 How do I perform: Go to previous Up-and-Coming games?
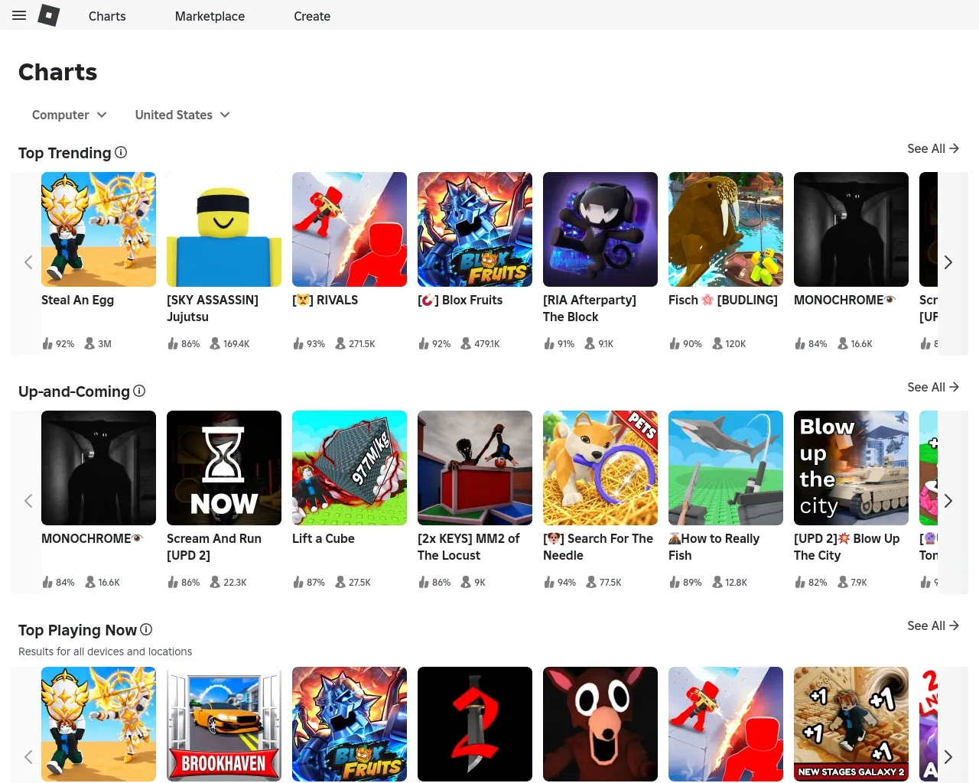tap(28, 501)
